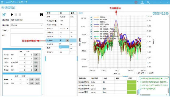This screenshot has width=170, height=97.
Task: Click the link/disconnect device icon
Action: pyautogui.click(x=4, y=14)
